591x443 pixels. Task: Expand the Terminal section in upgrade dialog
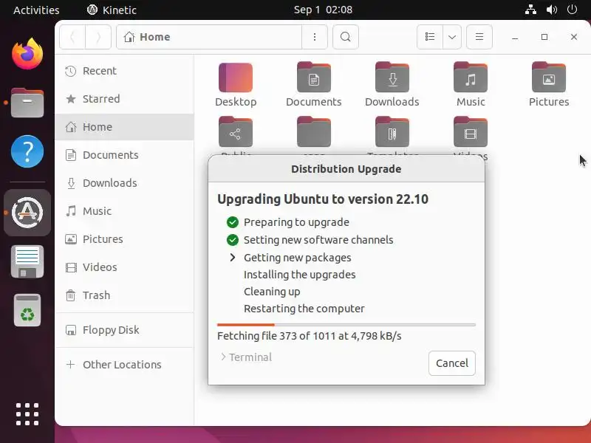246,357
